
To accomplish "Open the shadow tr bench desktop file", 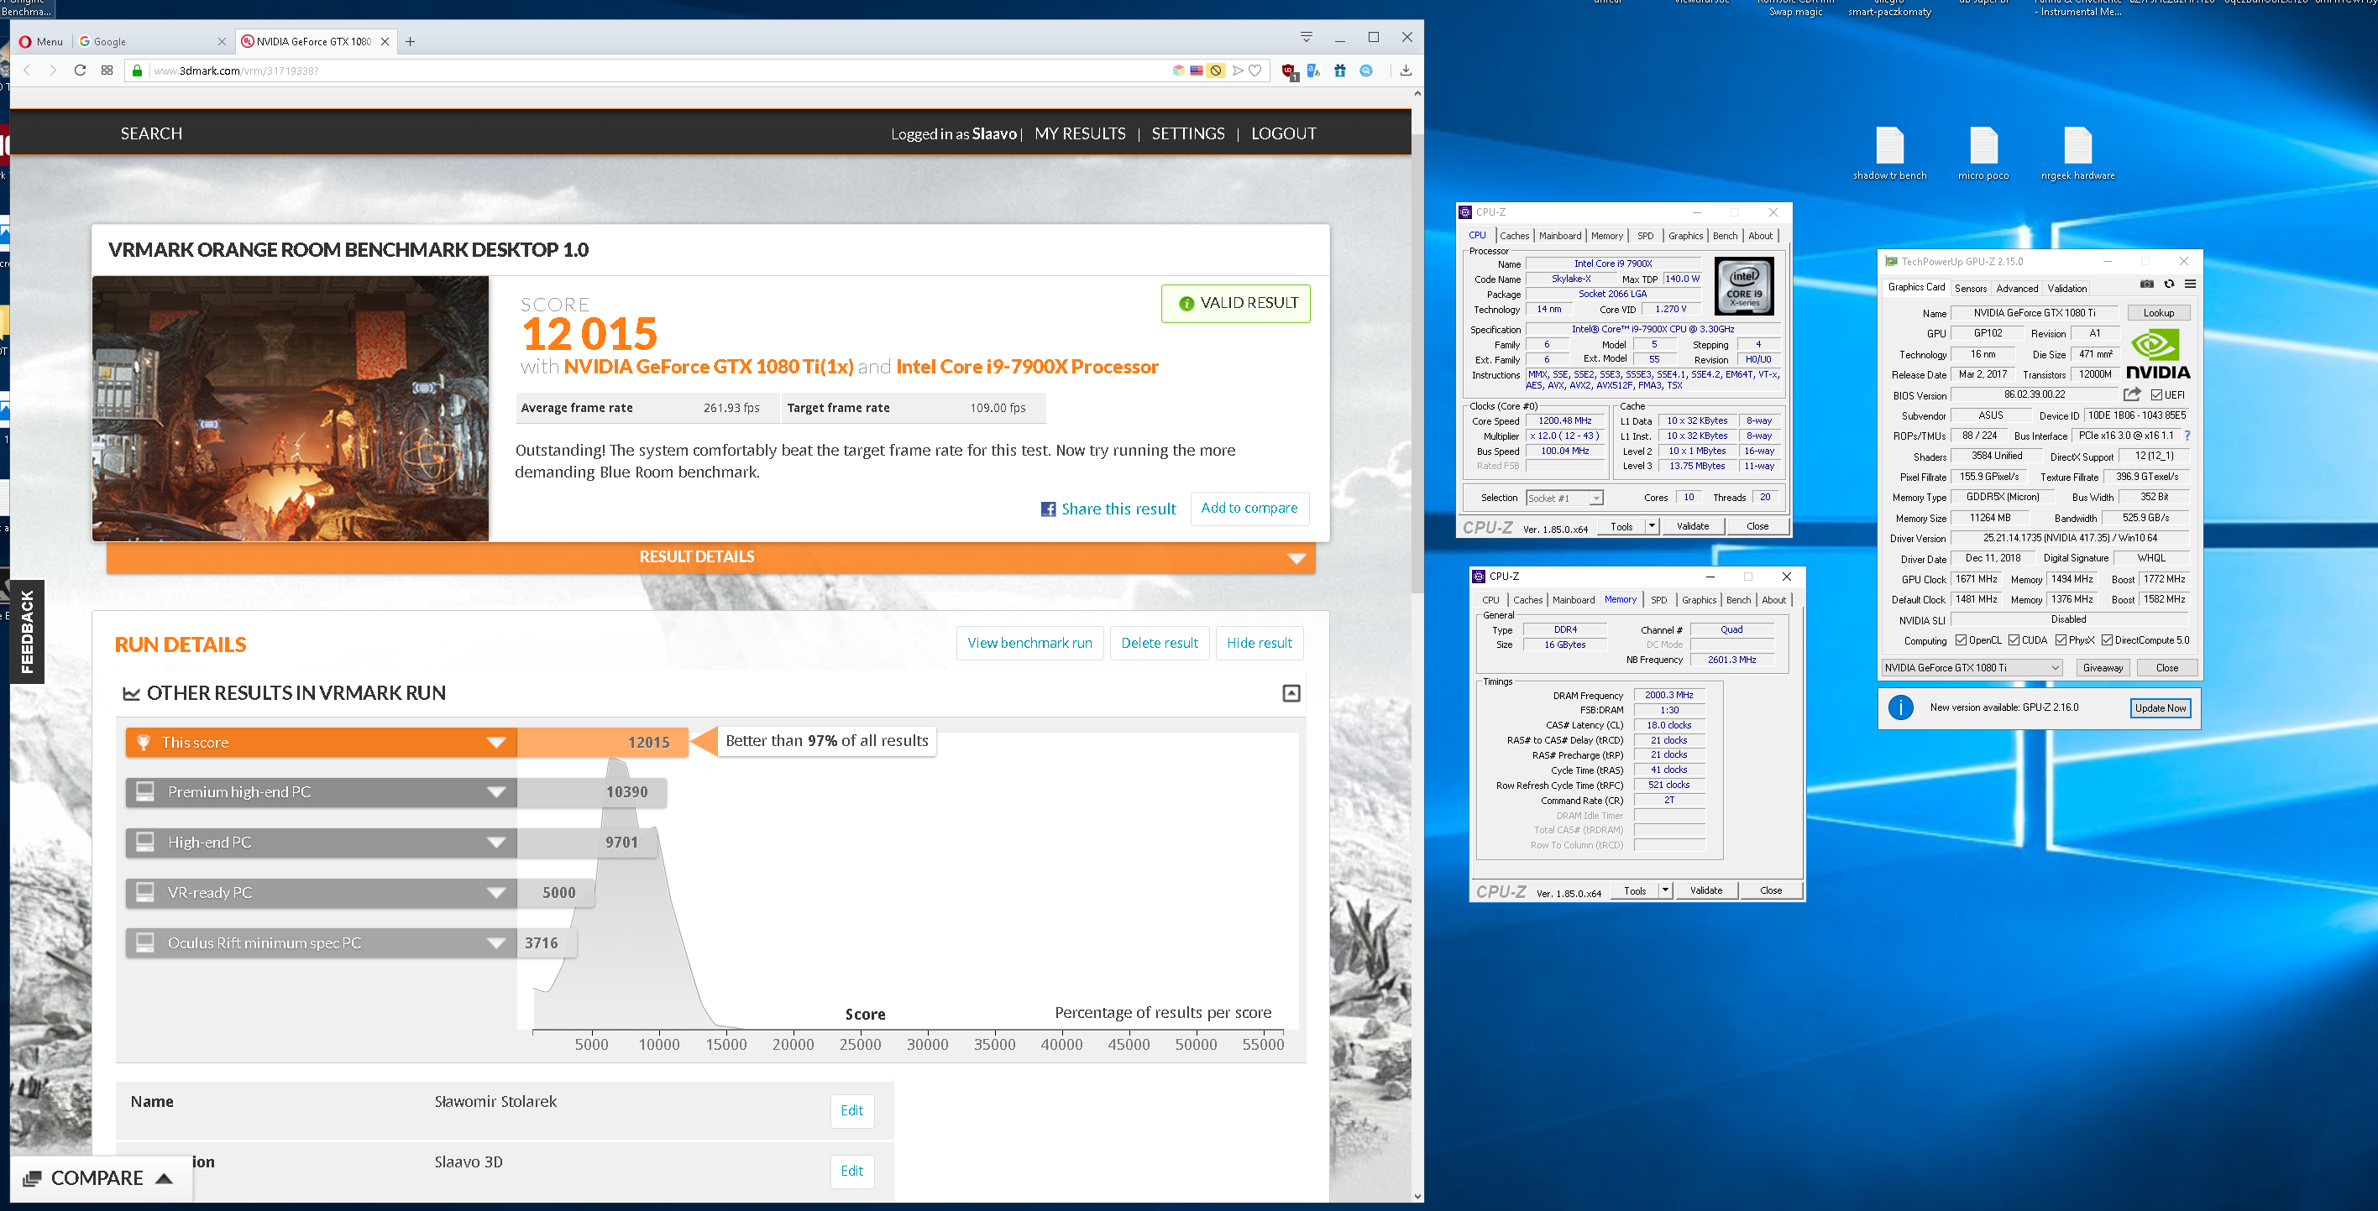I will (x=1889, y=154).
